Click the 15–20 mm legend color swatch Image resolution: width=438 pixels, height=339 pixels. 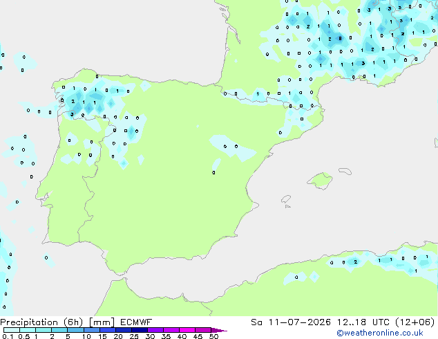[108, 330]
